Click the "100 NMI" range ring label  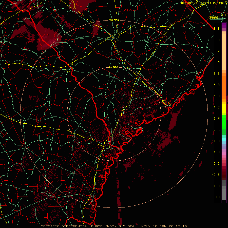click(114, 20)
